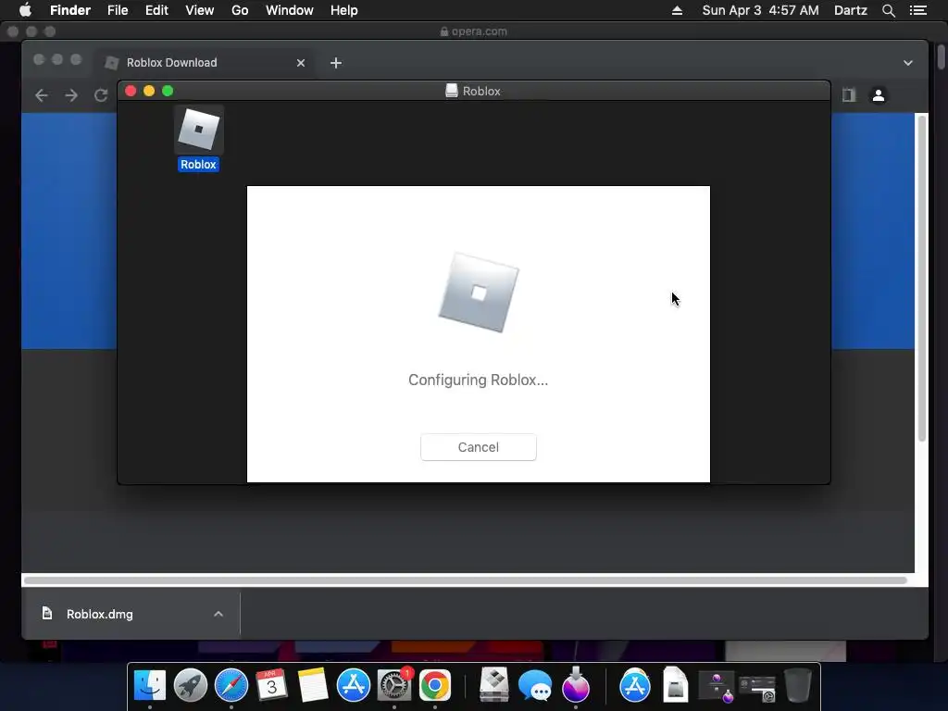Image resolution: width=948 pixels, height=711 pixels.
Task: Cancel the Roblox configuration
Action: (479, 447)
